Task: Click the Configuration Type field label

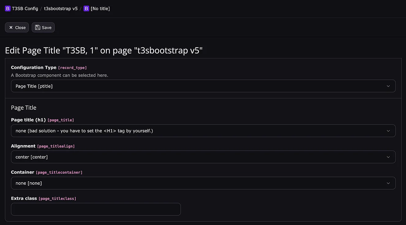Action: 34,68
